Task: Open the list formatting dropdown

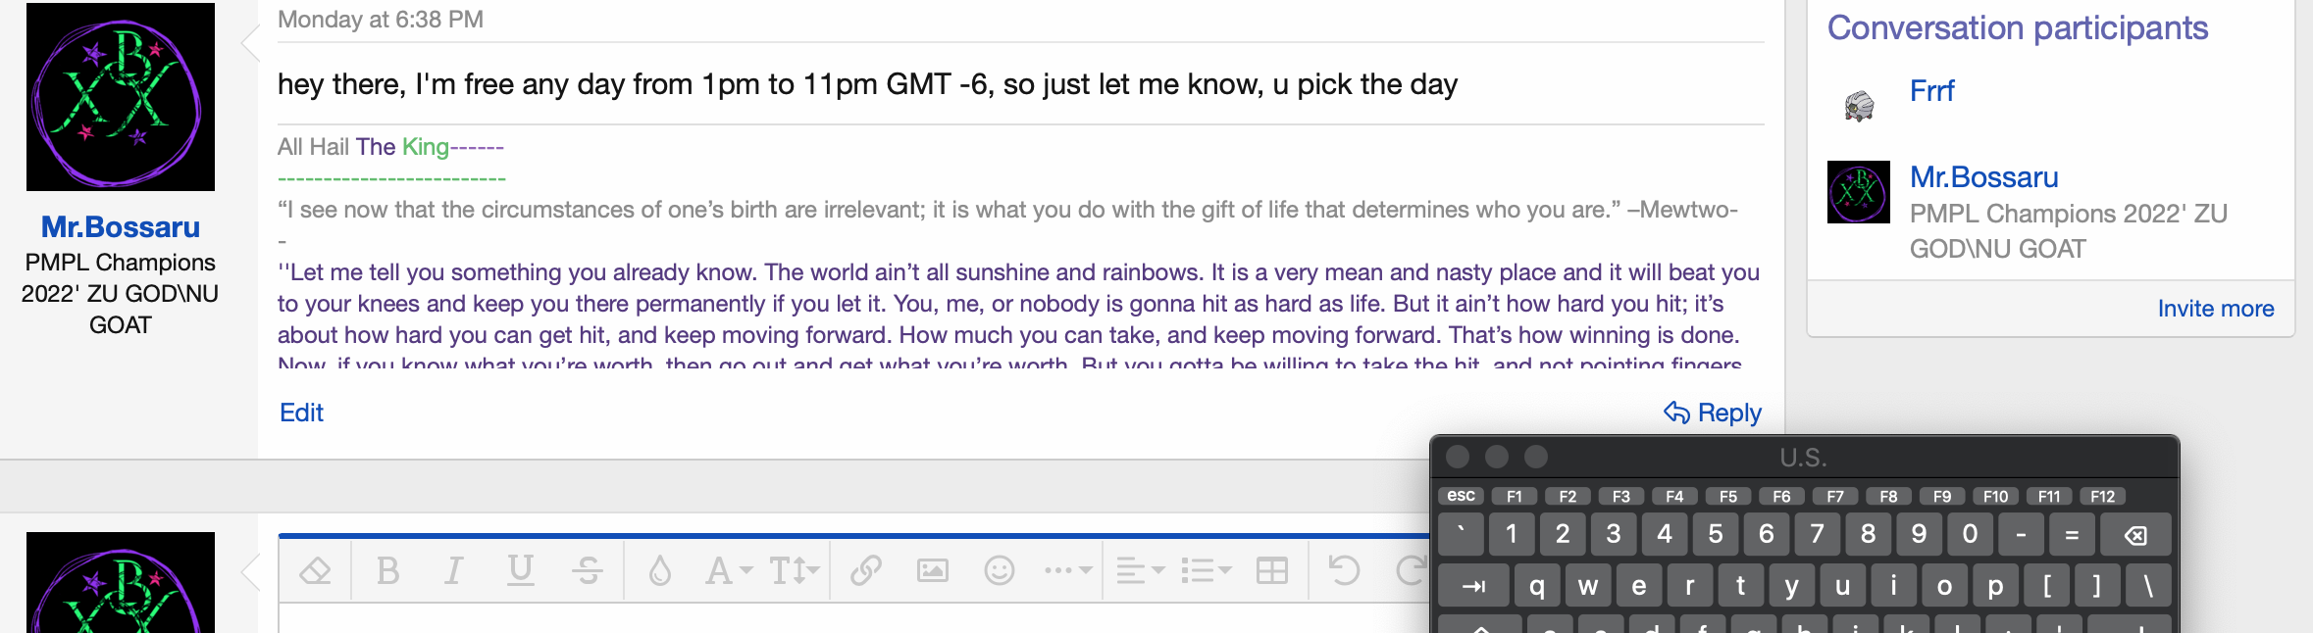Action: coord(1206,570)
